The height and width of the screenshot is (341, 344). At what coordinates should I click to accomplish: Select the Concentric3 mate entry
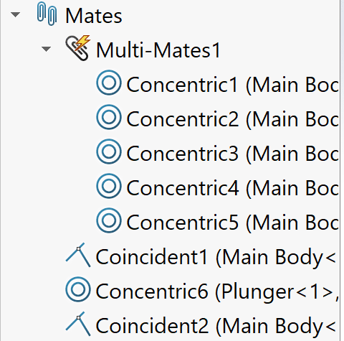click(232, 154)
